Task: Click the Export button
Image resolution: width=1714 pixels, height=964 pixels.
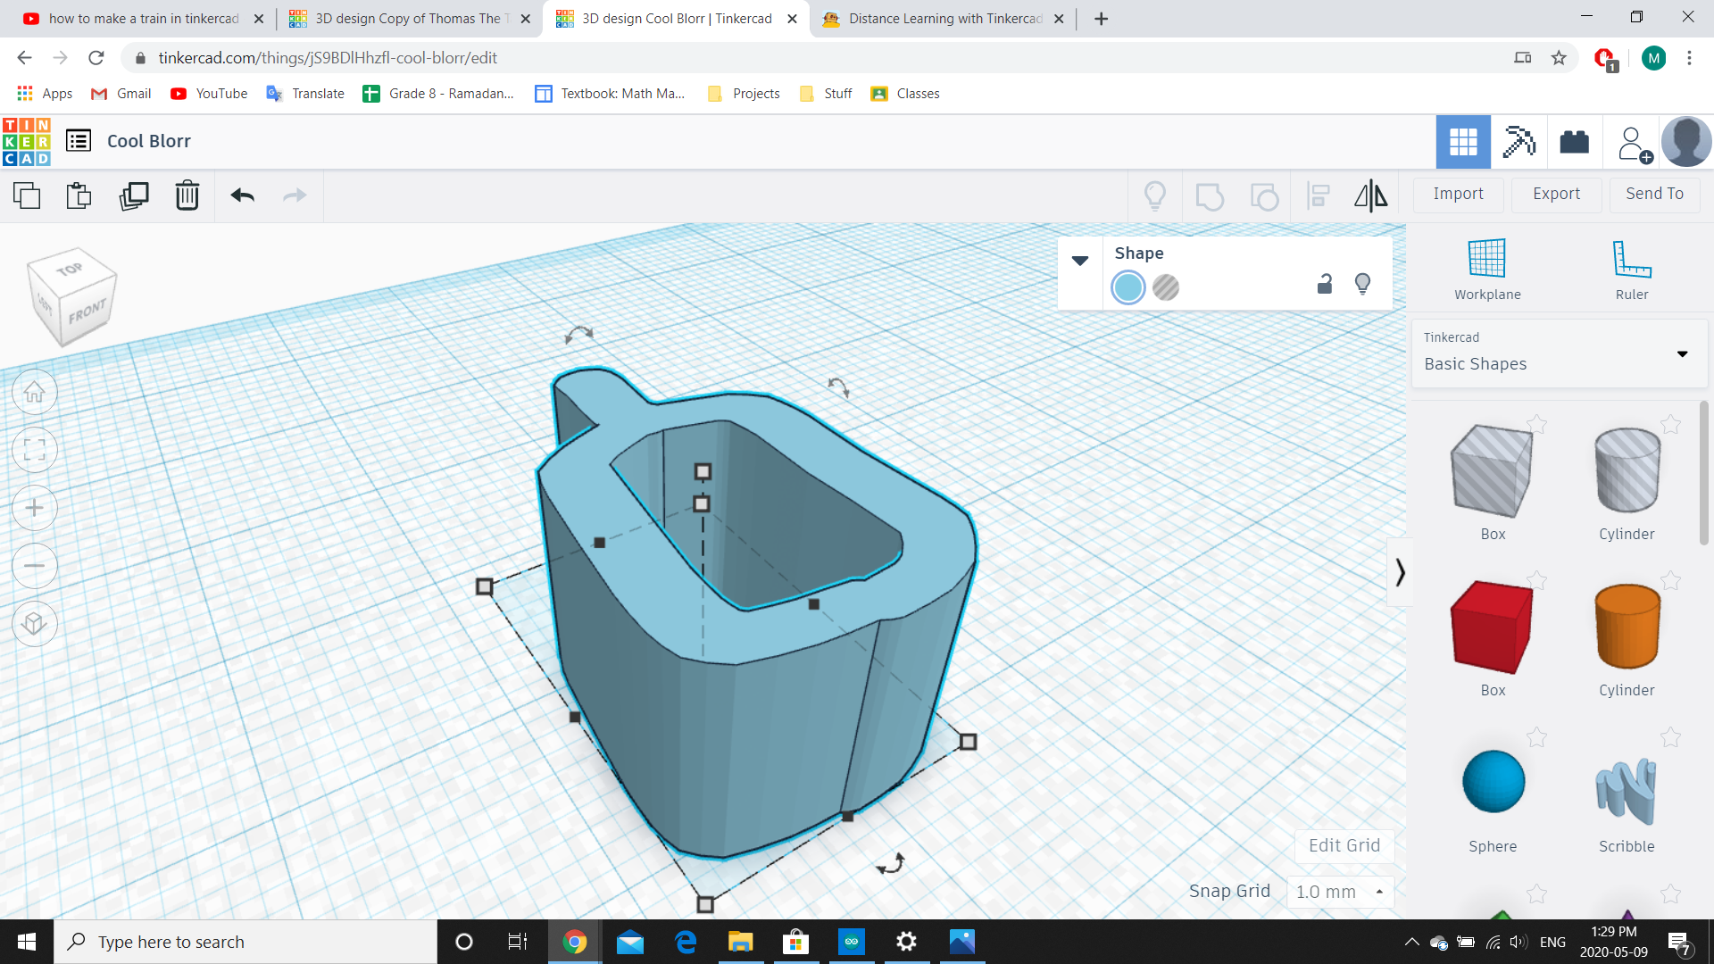Action: coord(1556,193)
